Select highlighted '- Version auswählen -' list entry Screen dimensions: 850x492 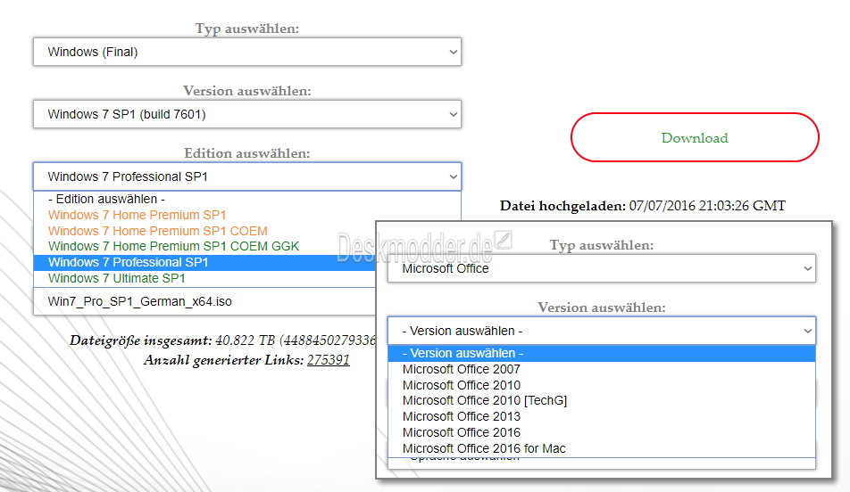click(602, 354)
